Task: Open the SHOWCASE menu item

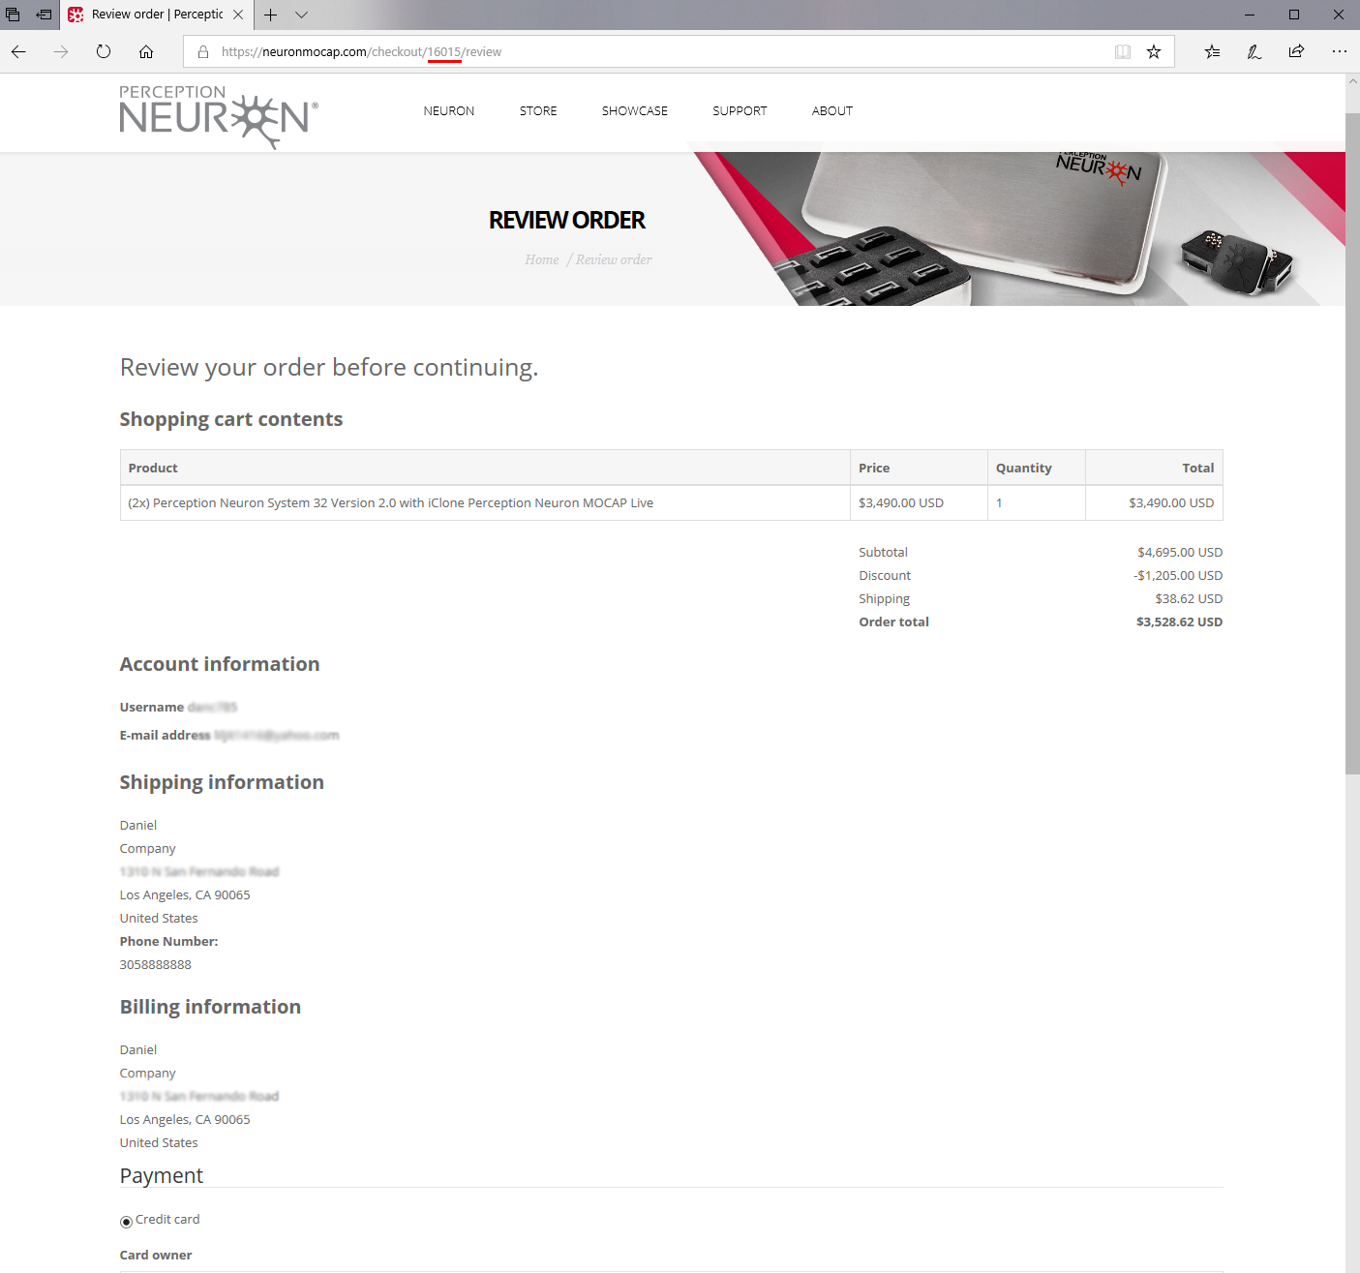Action: coord(635,111)
